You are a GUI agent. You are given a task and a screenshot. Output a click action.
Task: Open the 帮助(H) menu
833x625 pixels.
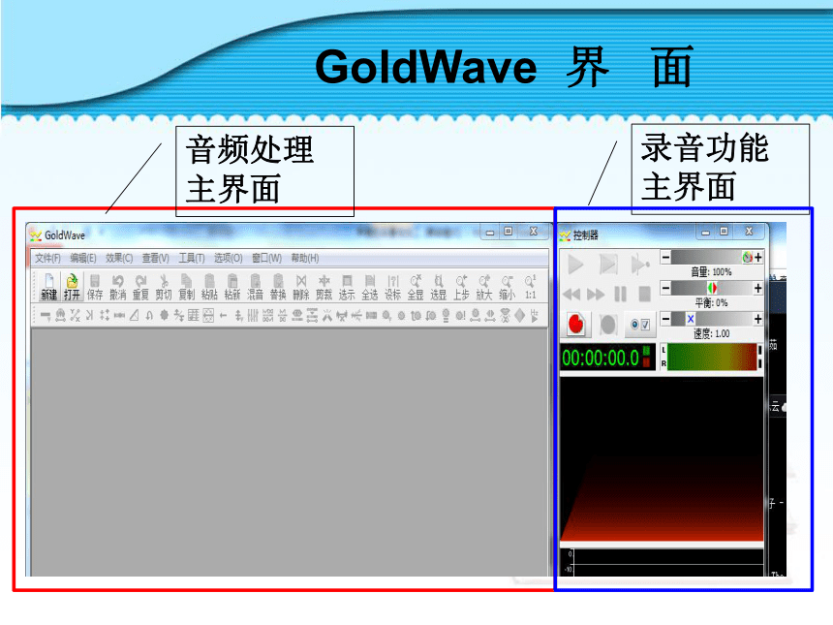click(305, 259)
